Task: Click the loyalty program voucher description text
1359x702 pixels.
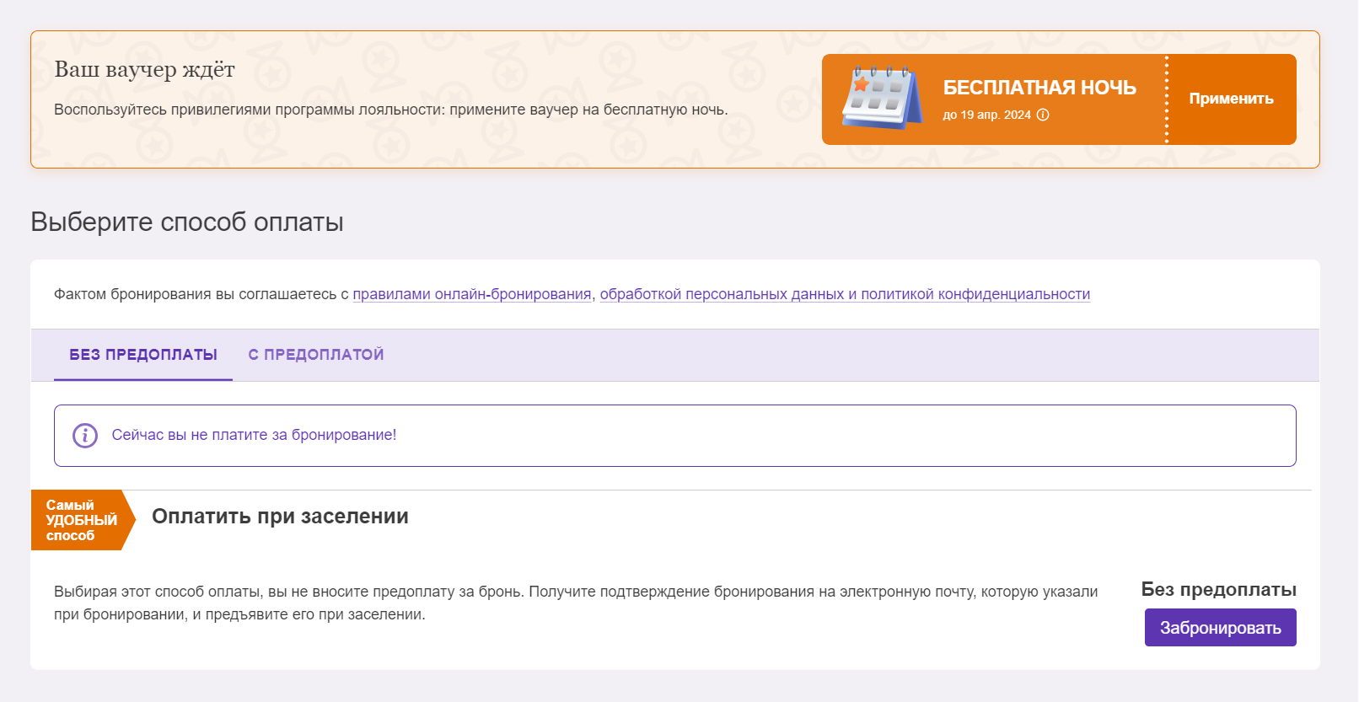Action: point(391,110)
